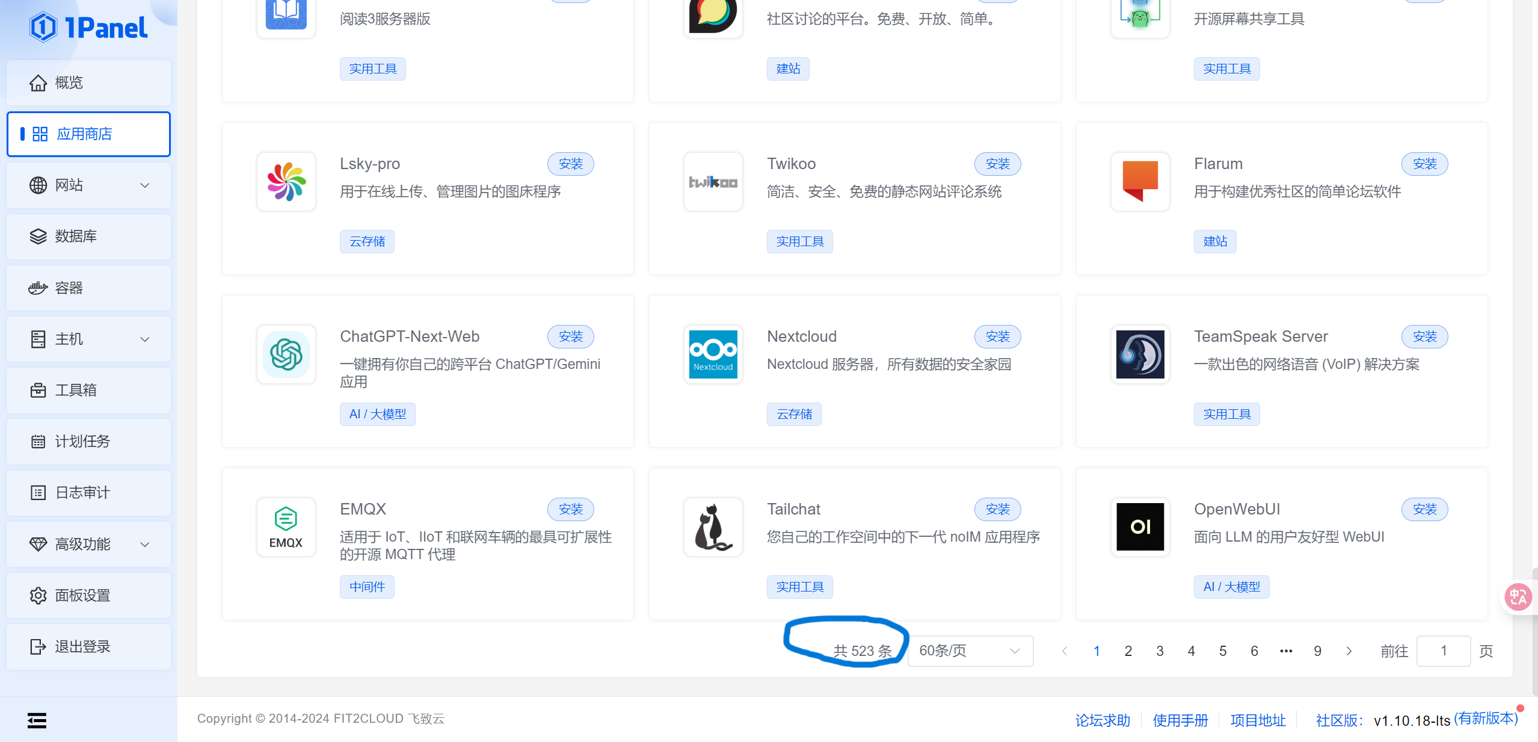Open the 使用手册 footer link
The width and height of the screenshot is (1538, 742).
click(1180, 720)
